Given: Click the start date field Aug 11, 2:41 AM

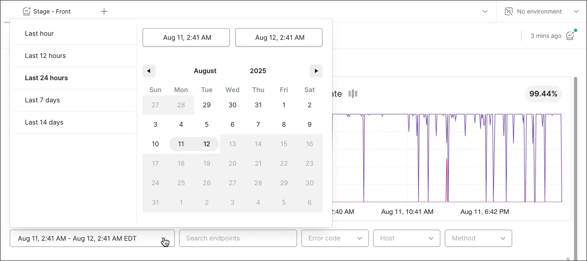Looking at the screenshot, I should (186, 37).
